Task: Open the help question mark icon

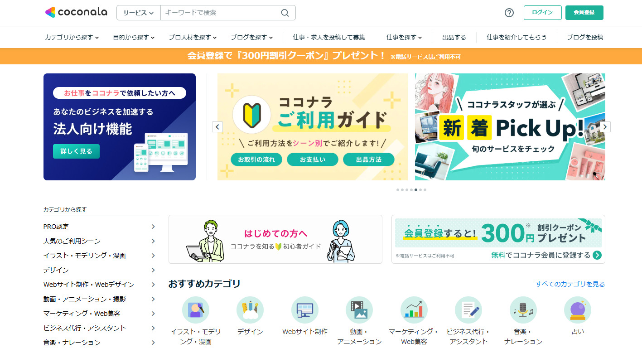Action: [509, 13]
